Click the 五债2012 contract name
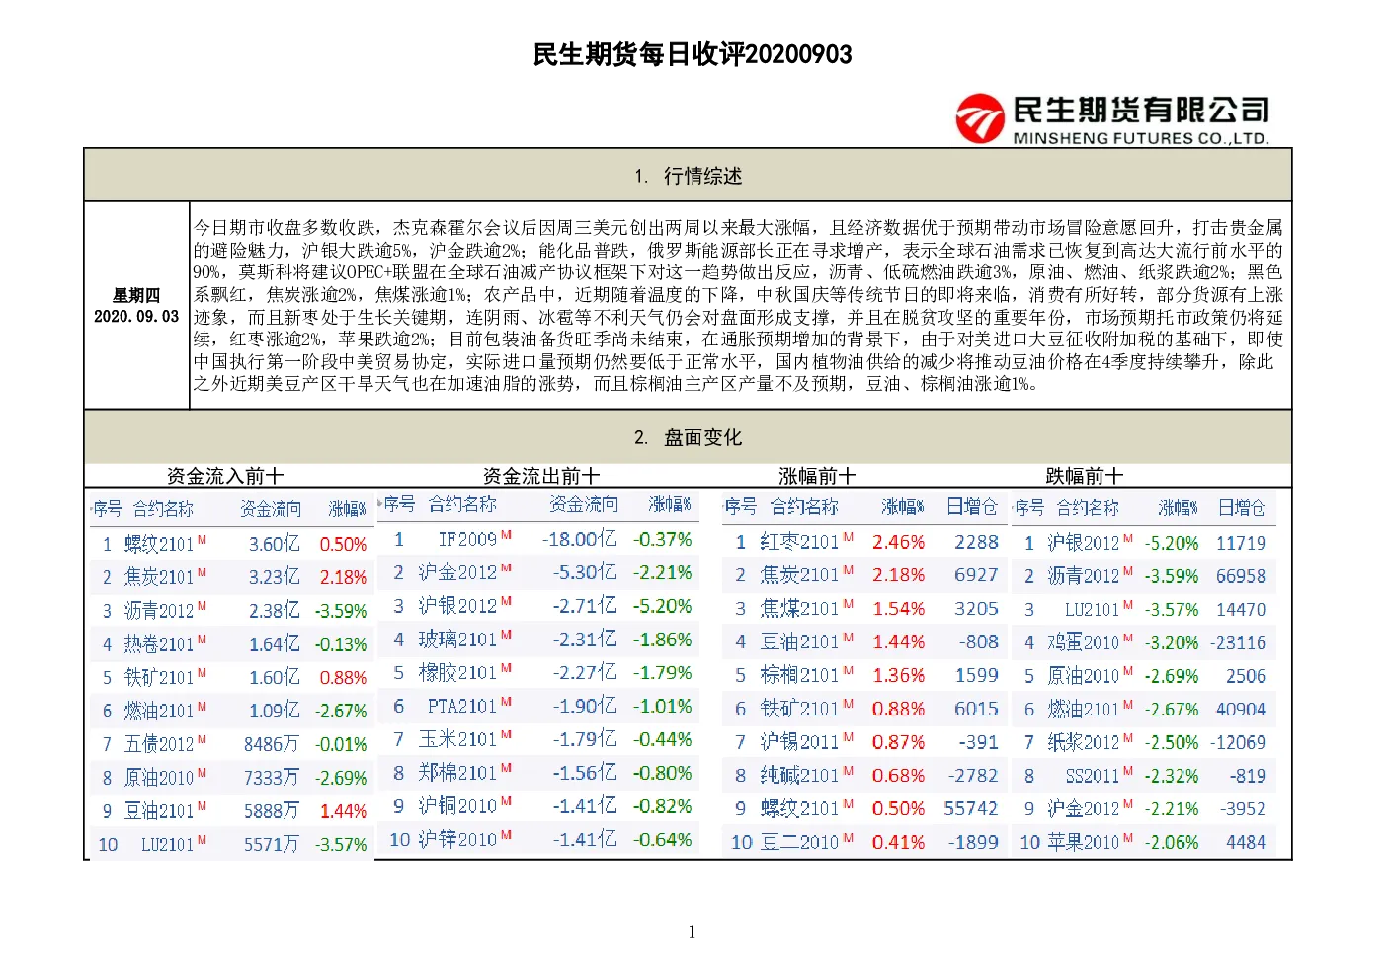1386x979 pixels. pos(159,744)
